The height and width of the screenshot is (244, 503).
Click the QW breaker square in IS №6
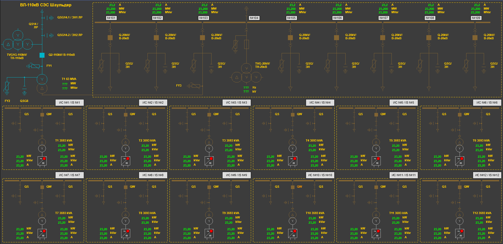click(460, 115)
